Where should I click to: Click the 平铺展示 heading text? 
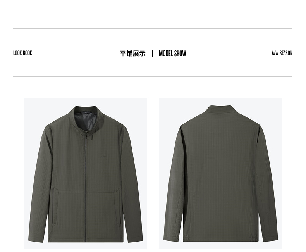coord(132,54)
